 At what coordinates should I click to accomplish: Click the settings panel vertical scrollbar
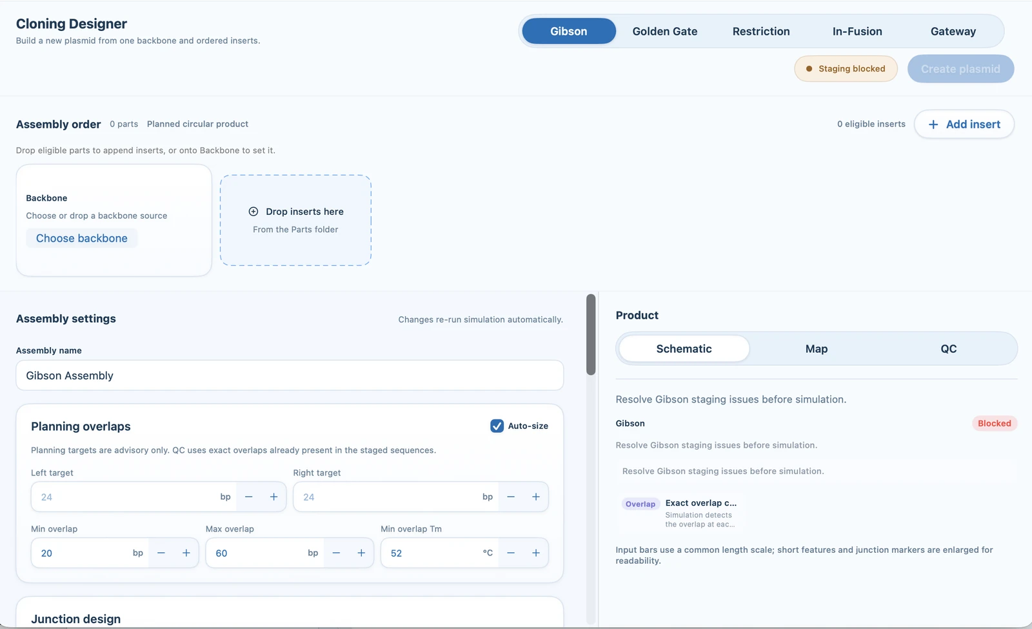point(591,334)
